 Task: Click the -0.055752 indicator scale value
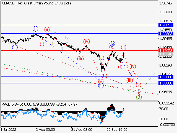167,125
